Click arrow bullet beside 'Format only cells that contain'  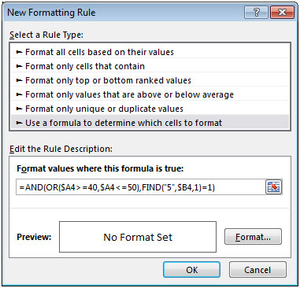[19, 66]
